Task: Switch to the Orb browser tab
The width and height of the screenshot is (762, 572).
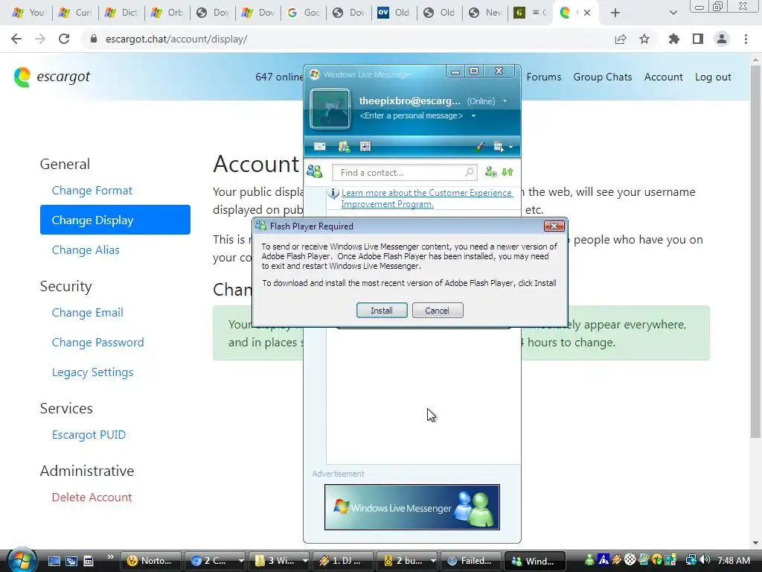Action: tap(167, 13)
